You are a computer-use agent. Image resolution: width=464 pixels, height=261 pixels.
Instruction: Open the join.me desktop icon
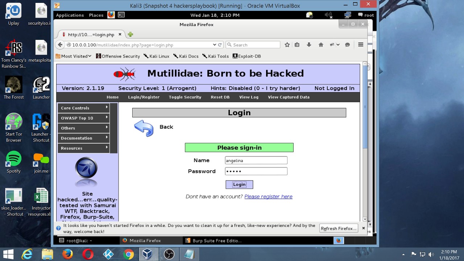click(41, 162)
